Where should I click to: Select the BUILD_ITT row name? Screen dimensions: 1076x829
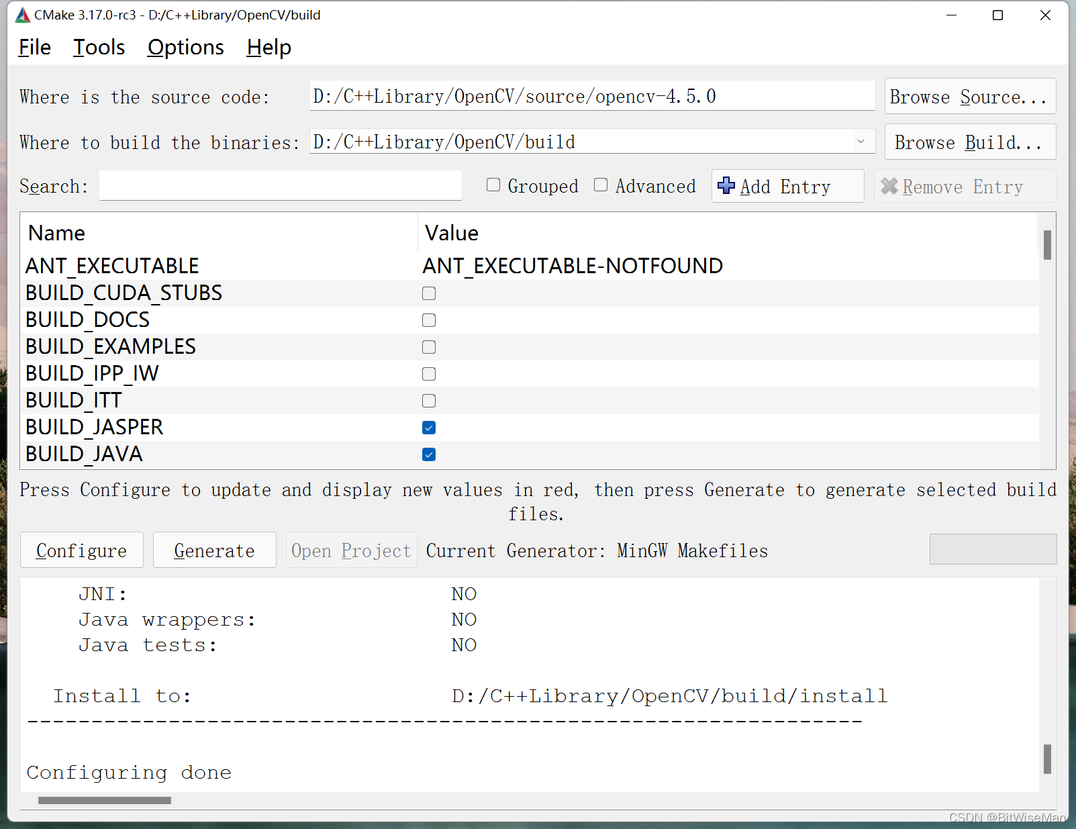point(74,400)
